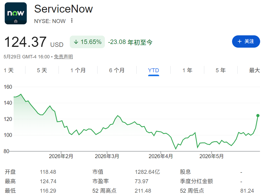Click the Follow (关注) button
This screenshot has width=263, height=195.
coord(246,42)
